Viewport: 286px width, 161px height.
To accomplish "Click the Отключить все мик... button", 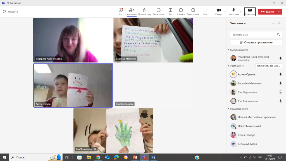I will coord(269,66).
